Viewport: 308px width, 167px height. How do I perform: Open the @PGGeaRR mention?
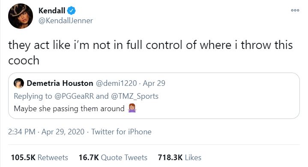[x=74, y=96]
